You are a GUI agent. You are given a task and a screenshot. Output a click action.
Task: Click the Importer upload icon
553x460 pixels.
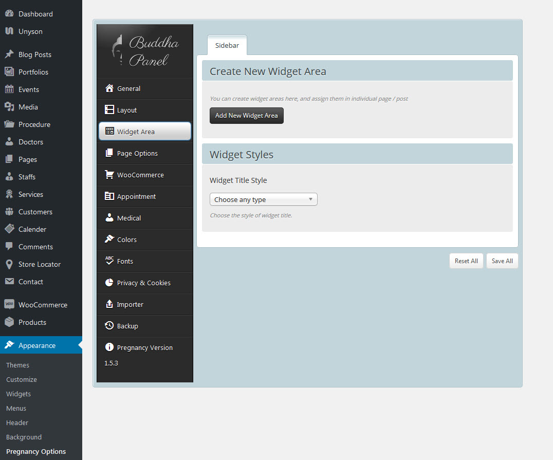pos(109,304)
